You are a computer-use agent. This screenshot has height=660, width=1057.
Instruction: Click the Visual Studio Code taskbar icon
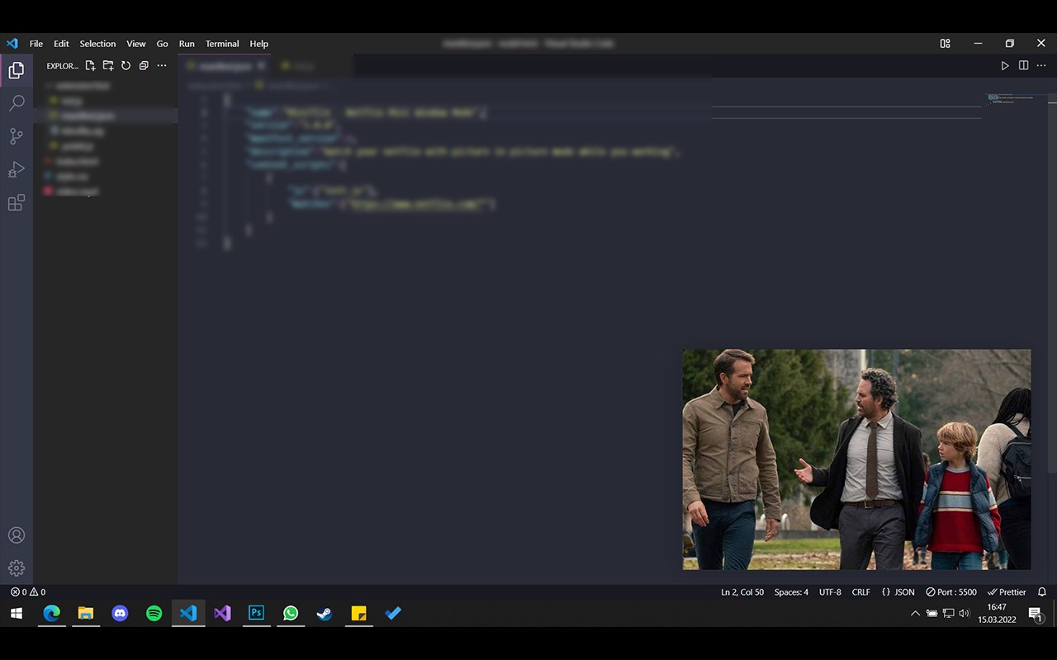click(x=188, y=614)
